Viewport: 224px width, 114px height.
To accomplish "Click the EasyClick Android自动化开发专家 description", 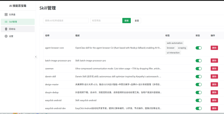I will click(x=118, y=108).
